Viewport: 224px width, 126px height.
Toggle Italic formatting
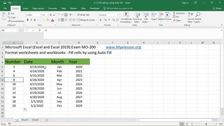31,20
